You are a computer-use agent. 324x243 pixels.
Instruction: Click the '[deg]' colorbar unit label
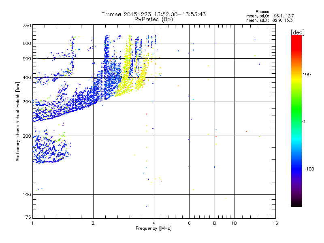pyautogui.click(x=297, y=32)
